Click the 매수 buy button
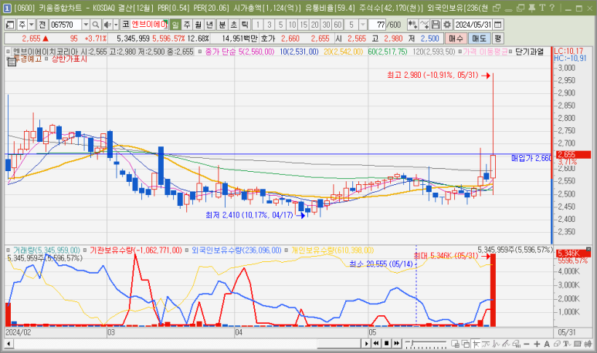This screenshot has height=353, width=597. [x=456, y=39]
